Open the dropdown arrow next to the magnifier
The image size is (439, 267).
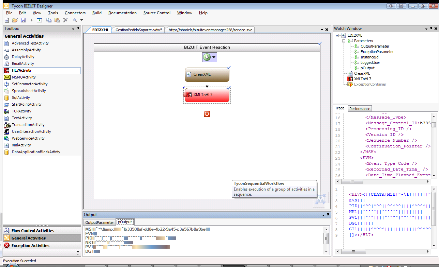[81, 20]
